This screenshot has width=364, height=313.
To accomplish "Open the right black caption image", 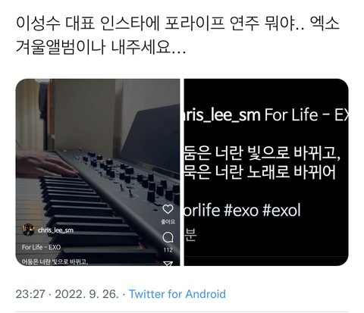I will point(266,172).
